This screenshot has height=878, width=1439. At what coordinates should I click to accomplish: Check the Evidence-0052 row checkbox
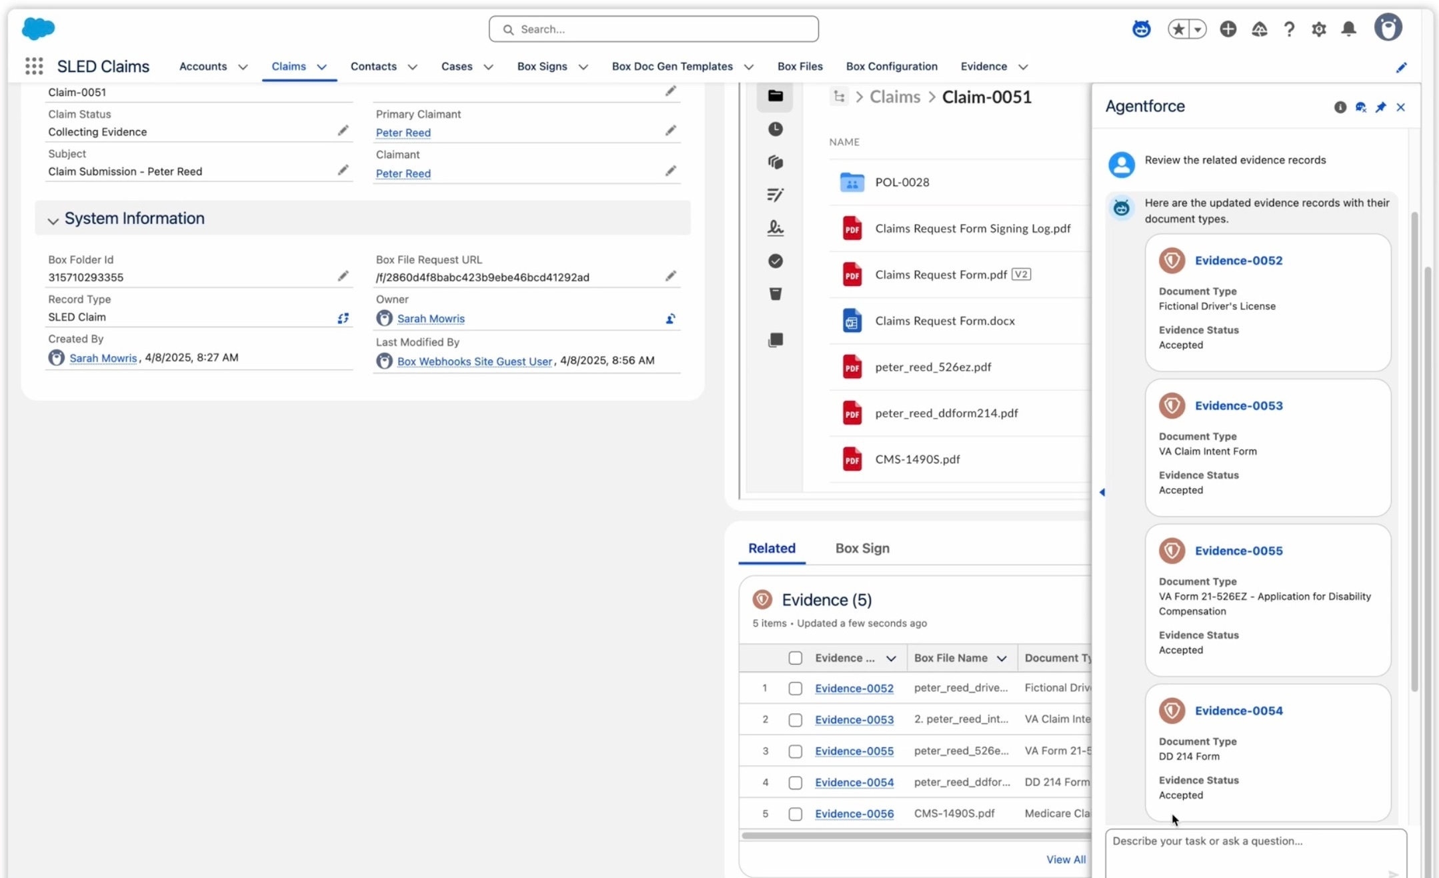pos(795,689)
